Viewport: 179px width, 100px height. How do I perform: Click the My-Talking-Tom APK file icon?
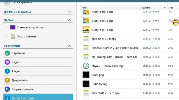point(86,57)
